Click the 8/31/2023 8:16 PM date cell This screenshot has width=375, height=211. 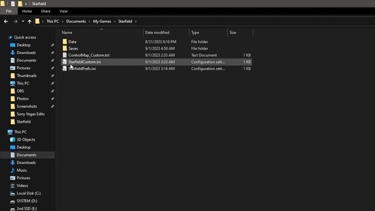click(x=161, y=42)
